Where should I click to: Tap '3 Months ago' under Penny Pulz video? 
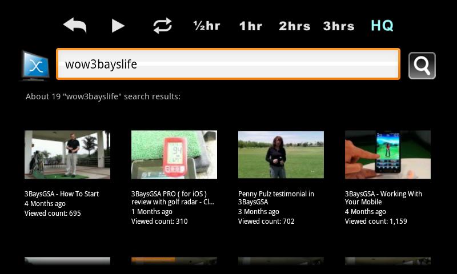[259, 212]
